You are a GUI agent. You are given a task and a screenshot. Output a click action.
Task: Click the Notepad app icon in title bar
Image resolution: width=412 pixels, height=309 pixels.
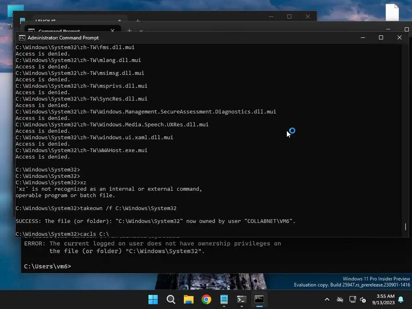point(23,20)
